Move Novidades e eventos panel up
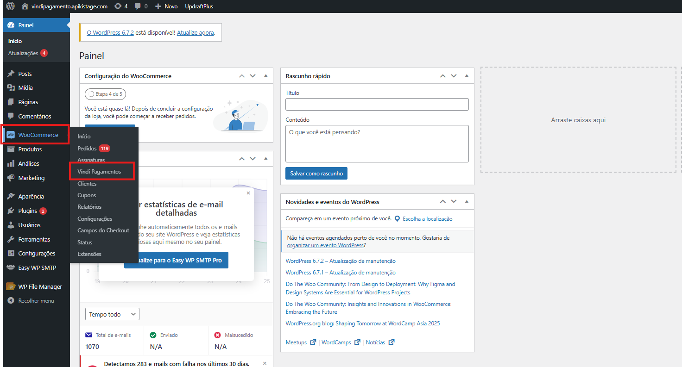The height and width of the screenshot is (367, 682). (442, 202)
